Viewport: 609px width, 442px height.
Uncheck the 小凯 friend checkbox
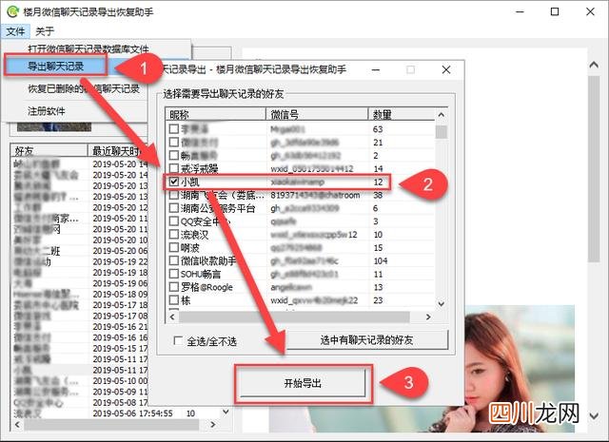click(174, 182)
